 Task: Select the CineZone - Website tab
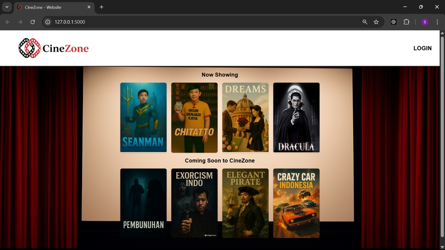(x=51, y=7)
